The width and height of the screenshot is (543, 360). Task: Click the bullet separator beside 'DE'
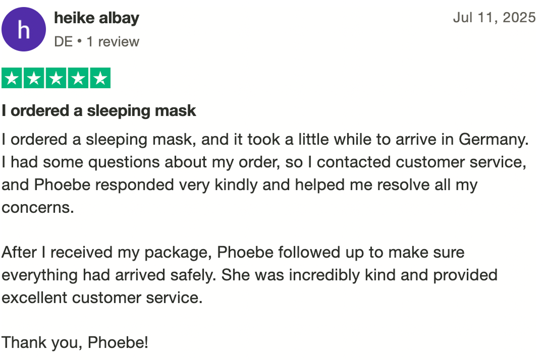click(80, 41)
